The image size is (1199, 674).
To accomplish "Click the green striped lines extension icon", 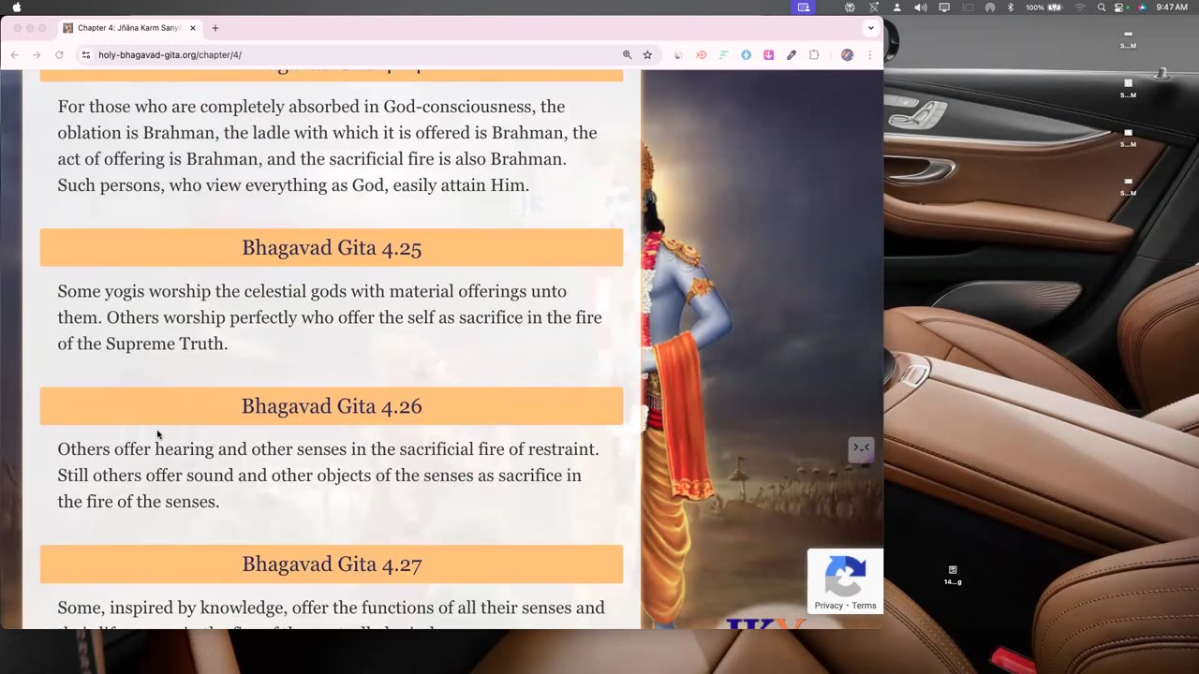I will click(723, 55).
